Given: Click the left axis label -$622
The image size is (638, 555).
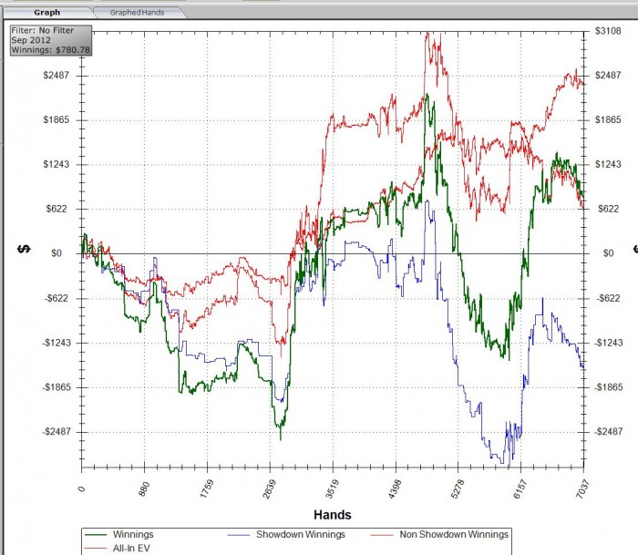Looking at the screenshot, I should tap(56, 298).
